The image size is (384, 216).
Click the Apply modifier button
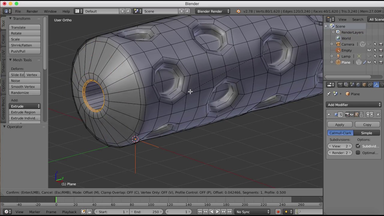coord(340,124)
